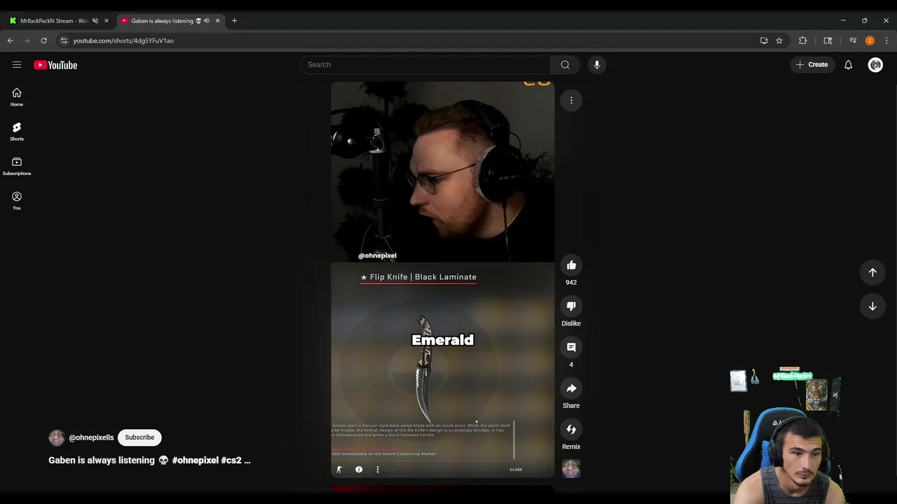
Task: Close the MrBackPackN Stream tab
Action: [x=107, y=21]
